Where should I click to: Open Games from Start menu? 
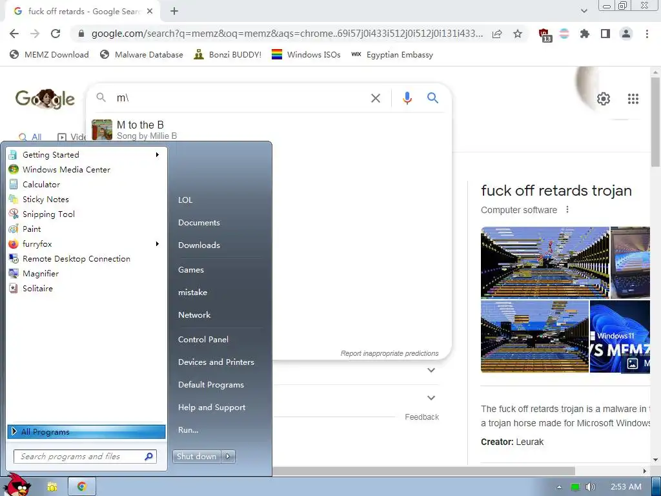pos(191,270)
